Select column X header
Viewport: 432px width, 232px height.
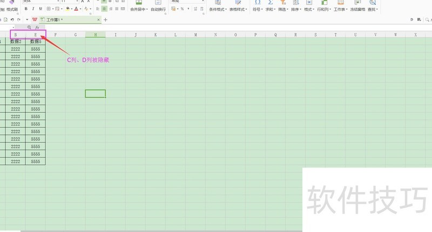point(415,35)
